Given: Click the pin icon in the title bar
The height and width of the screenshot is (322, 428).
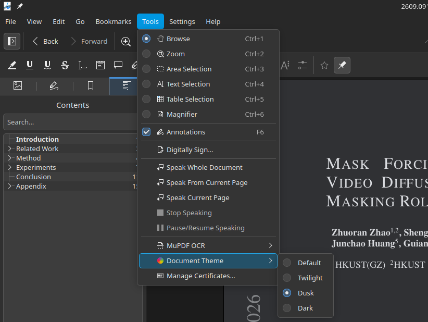Looking at the screenshot, I should tap(20, 6).
